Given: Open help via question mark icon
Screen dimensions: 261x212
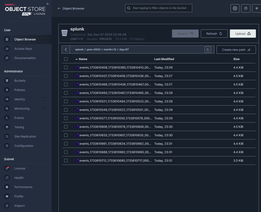Looking at the screenshot, I should pos(246,8).
